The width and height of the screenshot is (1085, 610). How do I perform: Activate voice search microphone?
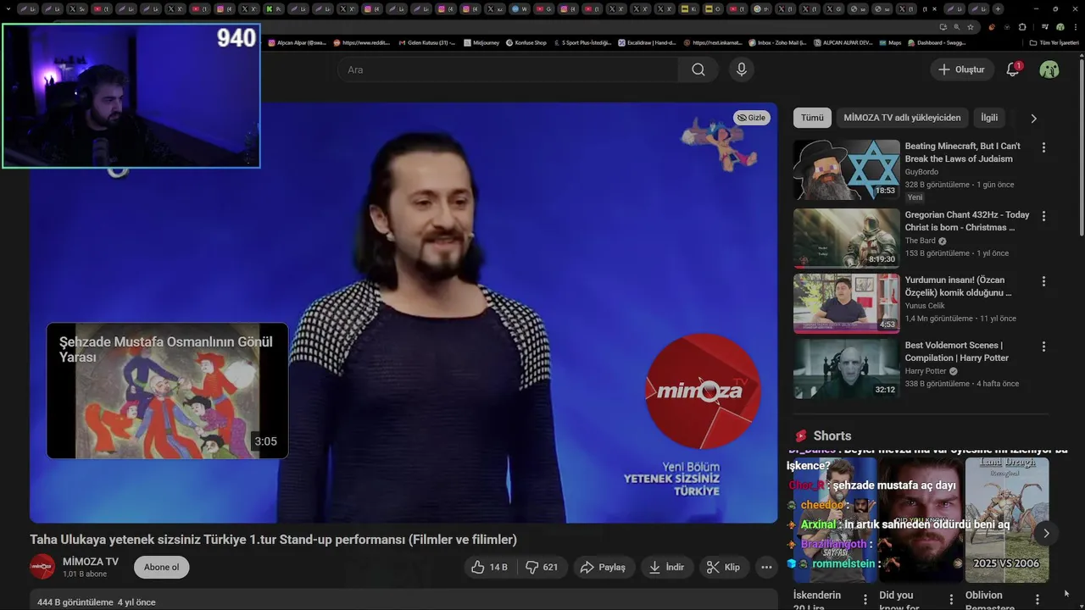pyautogui.click(x=742, y=69)
